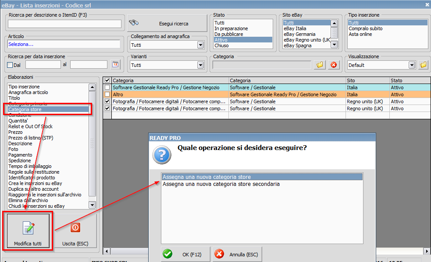
Task: Open the Categoria folder browse icon
Action: point(320,65)
